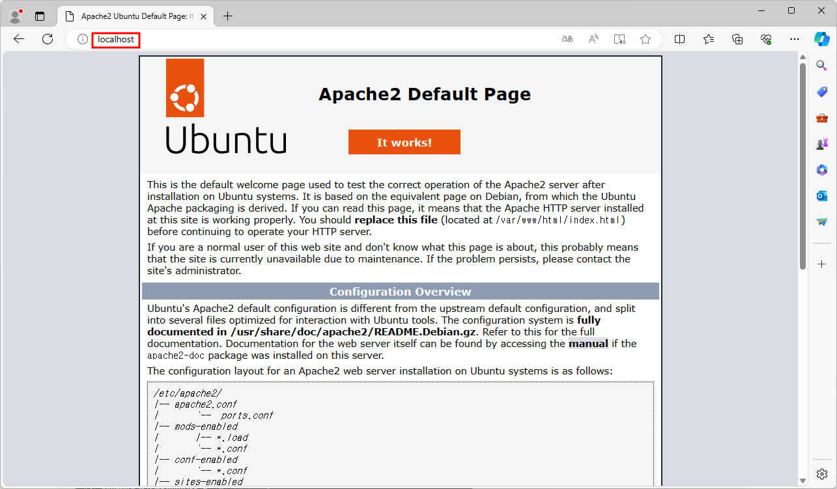Toggle split screen view
The image size is (837, 489).
pyautogui.click(x=679, y=39)
